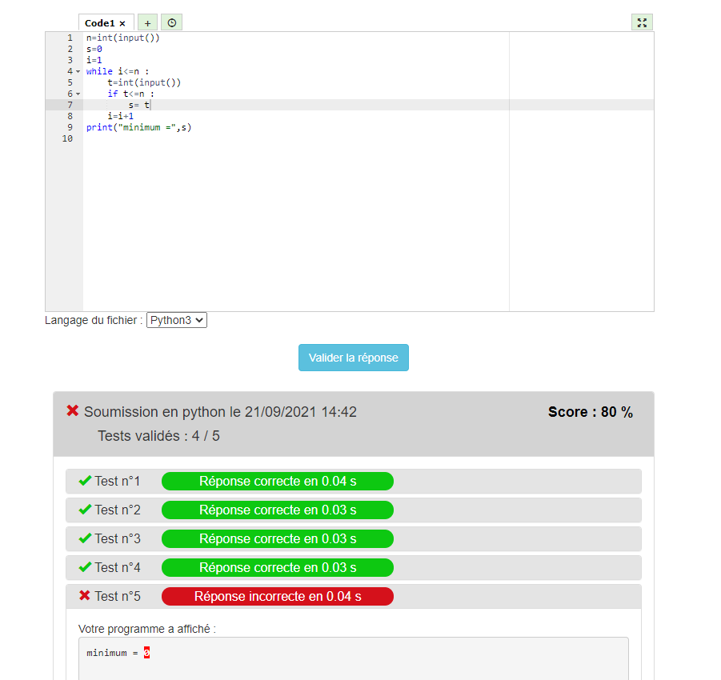Open the Python3 language dropdown
Screen dimensions: 721x680
[x=176, y=319]
